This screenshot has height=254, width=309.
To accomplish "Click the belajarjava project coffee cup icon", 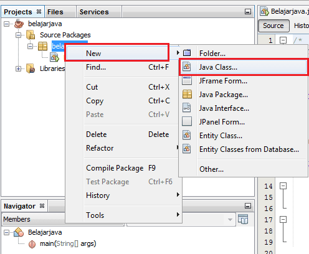I will [x=19, y=24].
